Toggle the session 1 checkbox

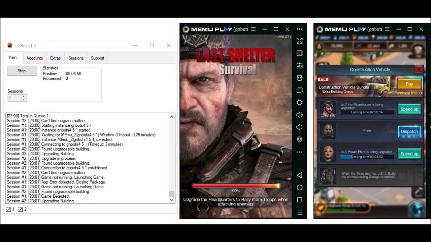coord(8,209)
